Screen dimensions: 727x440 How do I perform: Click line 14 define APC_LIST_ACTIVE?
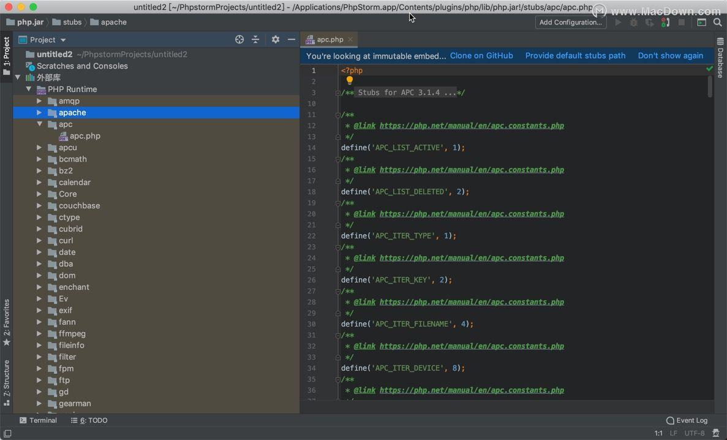[x=403, y=148]
